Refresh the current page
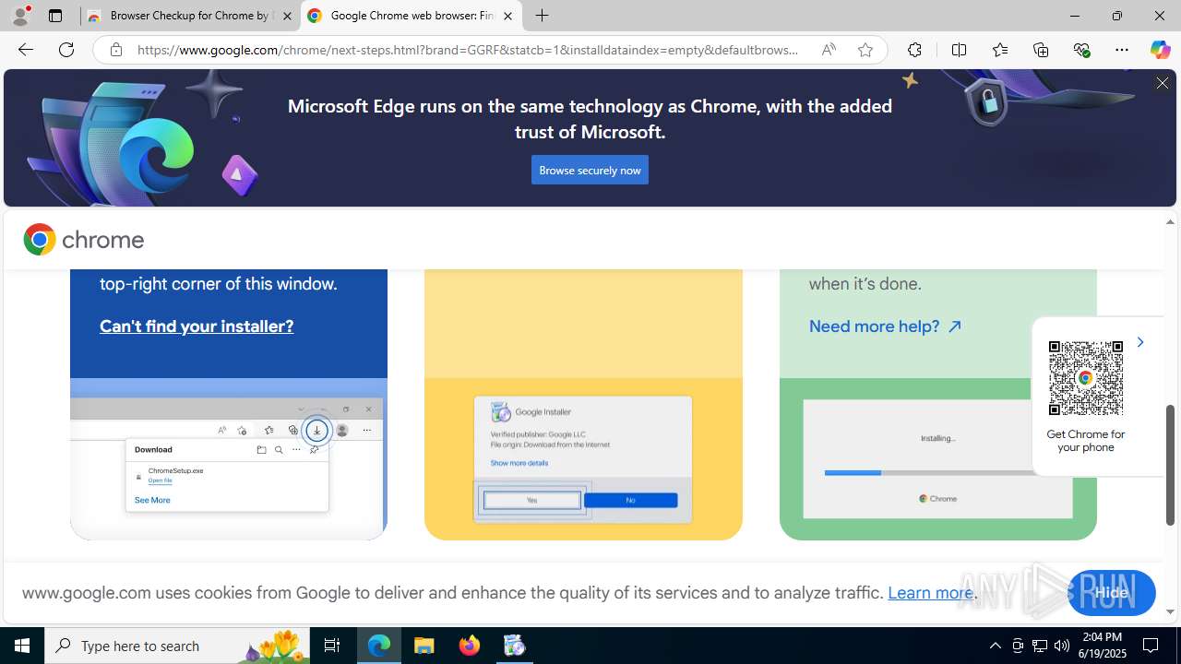1181x664 pixels. [x=66, y=50]
